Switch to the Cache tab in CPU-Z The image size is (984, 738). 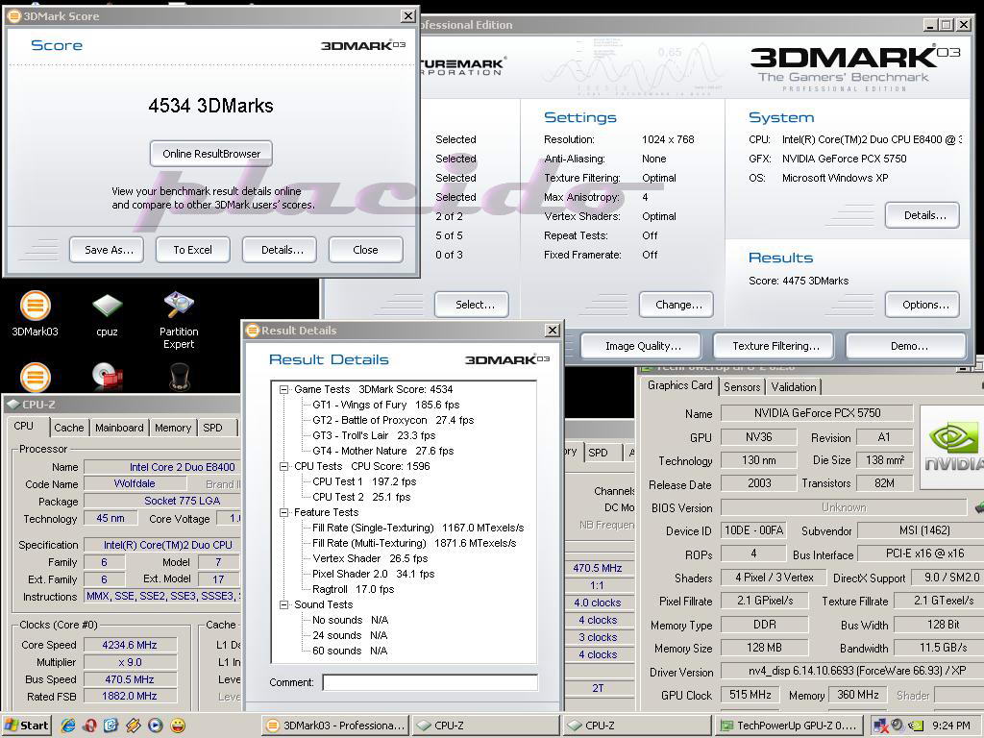point(69,428)
